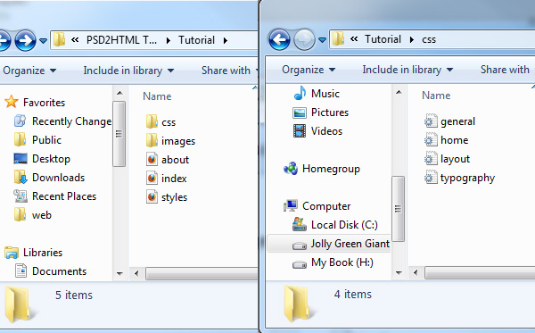
Task: Click Tutorial breadcrumb in css window
Action: pos(383,39)
